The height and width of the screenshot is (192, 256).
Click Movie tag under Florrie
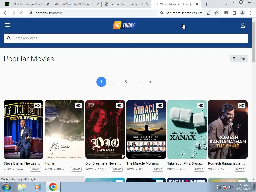[x=76, y=169]
